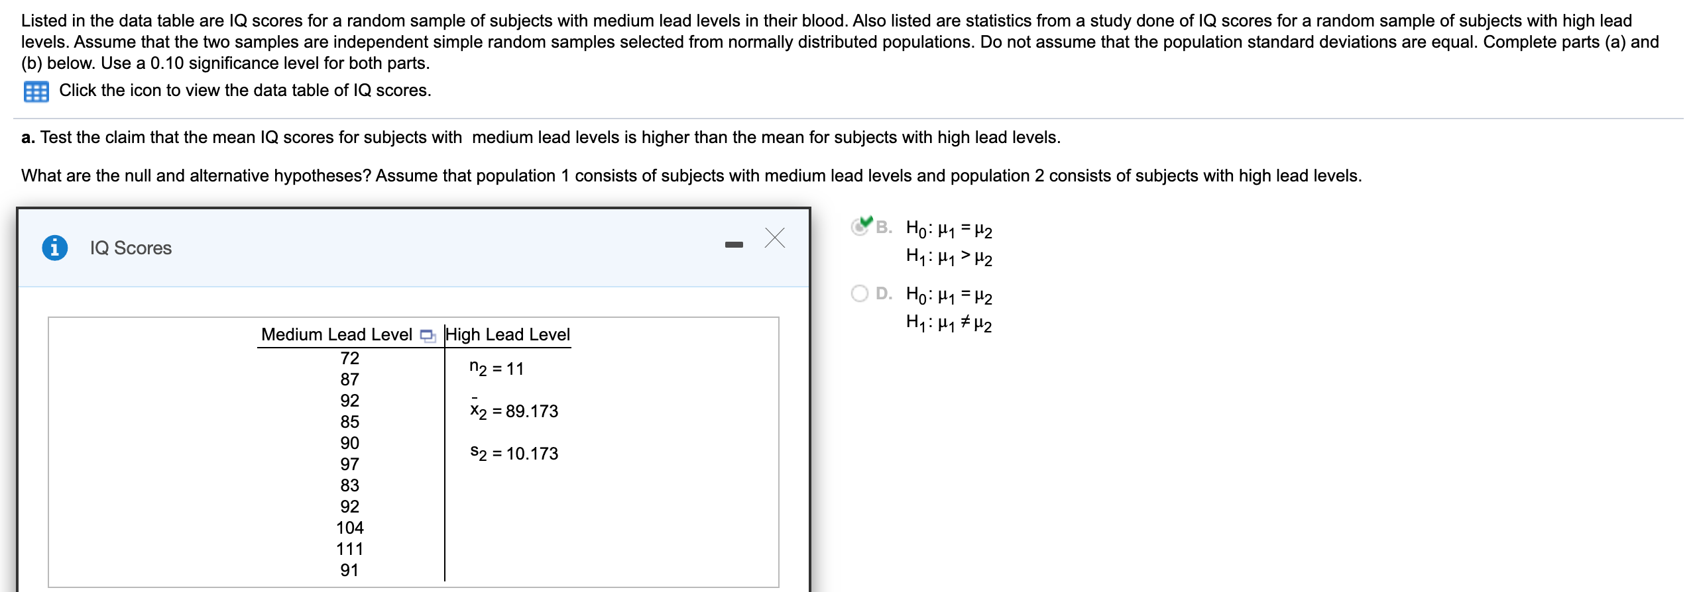Deselect the currently chosen hypothesis option B
This screenshot has width=1697, height=592.
click(860, 225)
